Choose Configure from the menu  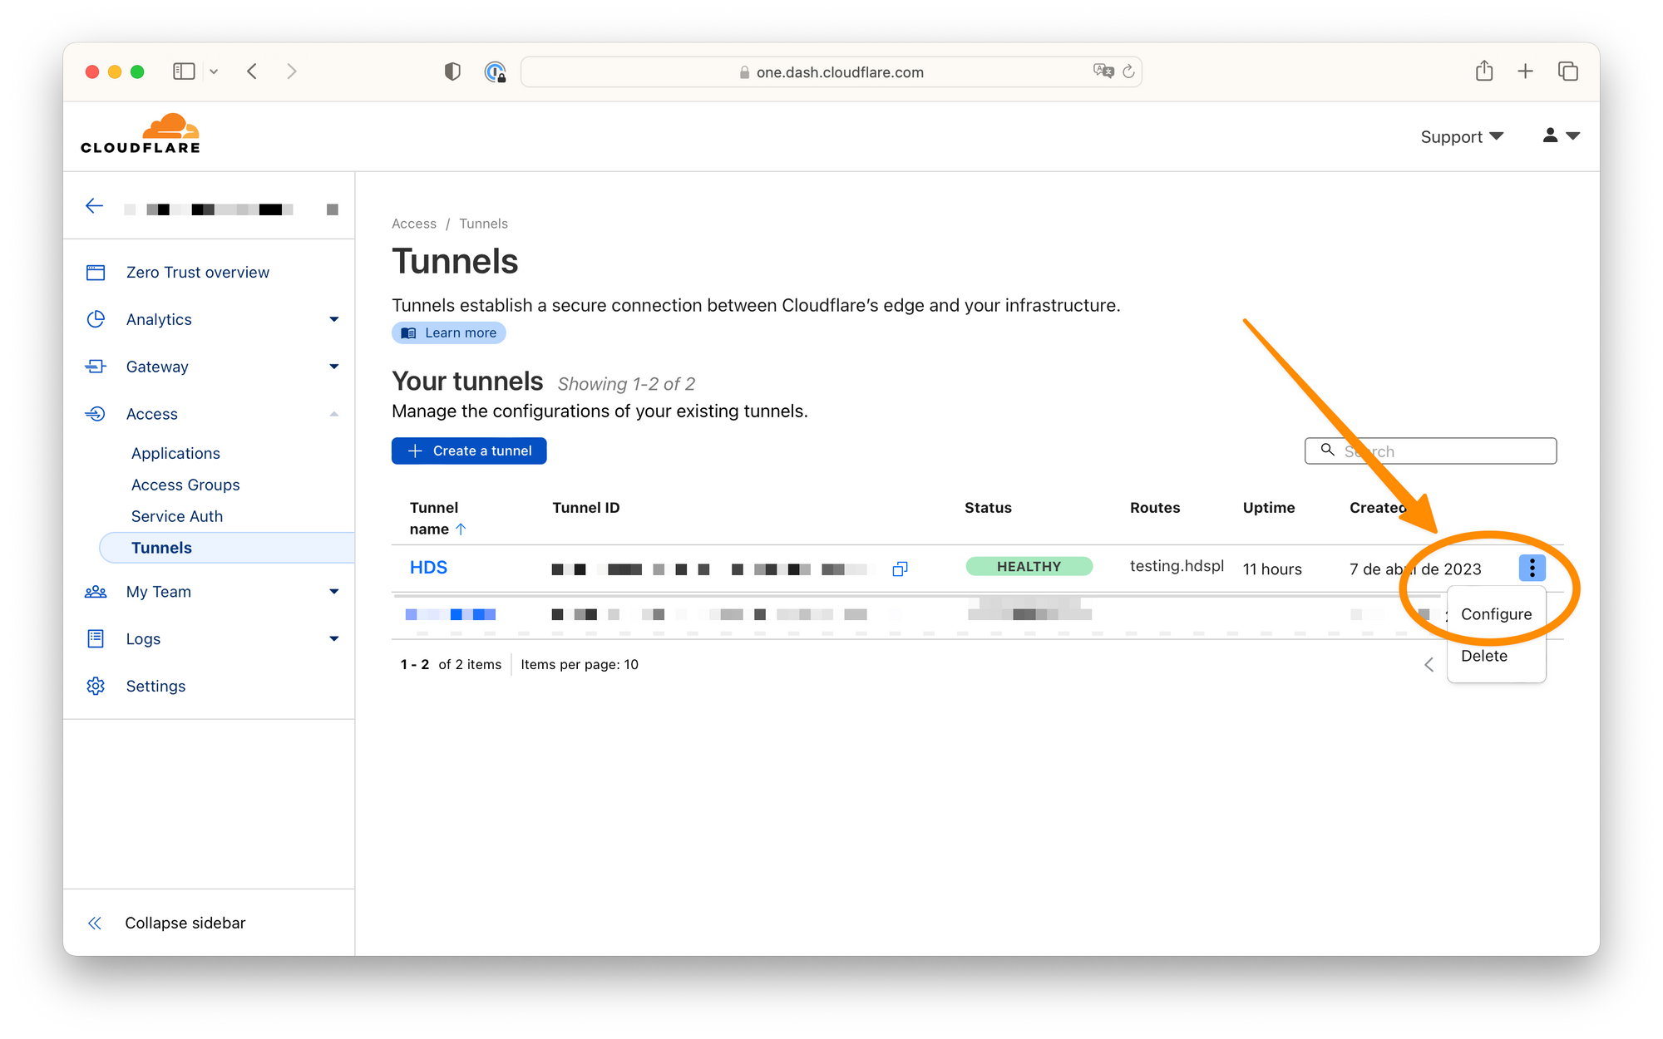(x=1496, y=614)
